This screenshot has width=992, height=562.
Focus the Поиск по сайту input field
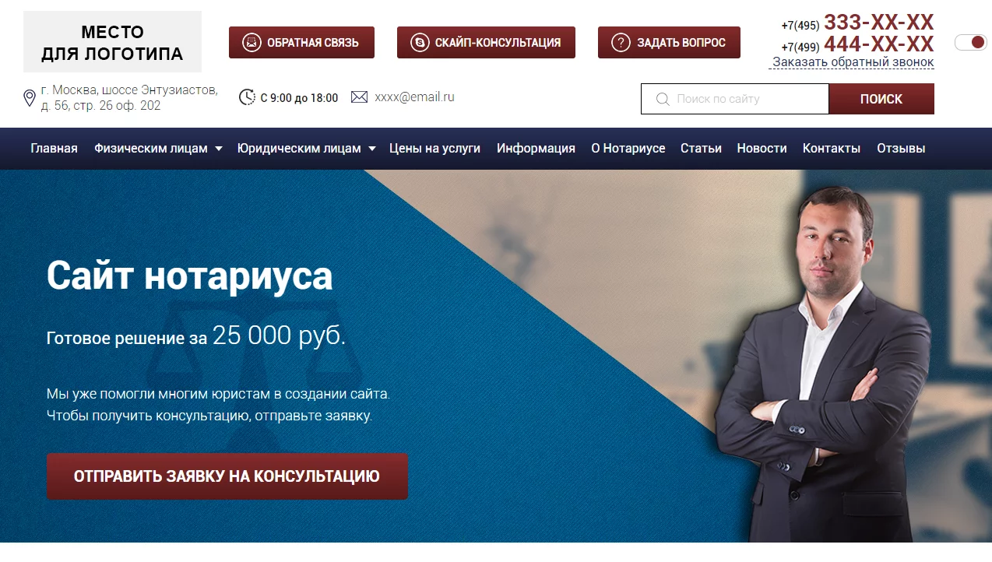click(x=735, y=99)
